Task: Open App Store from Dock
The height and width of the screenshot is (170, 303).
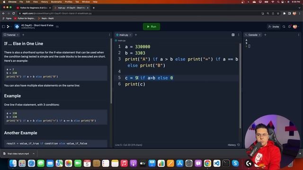Action: pos(180,163)
